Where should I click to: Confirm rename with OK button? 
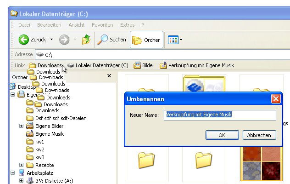(222, 135)
